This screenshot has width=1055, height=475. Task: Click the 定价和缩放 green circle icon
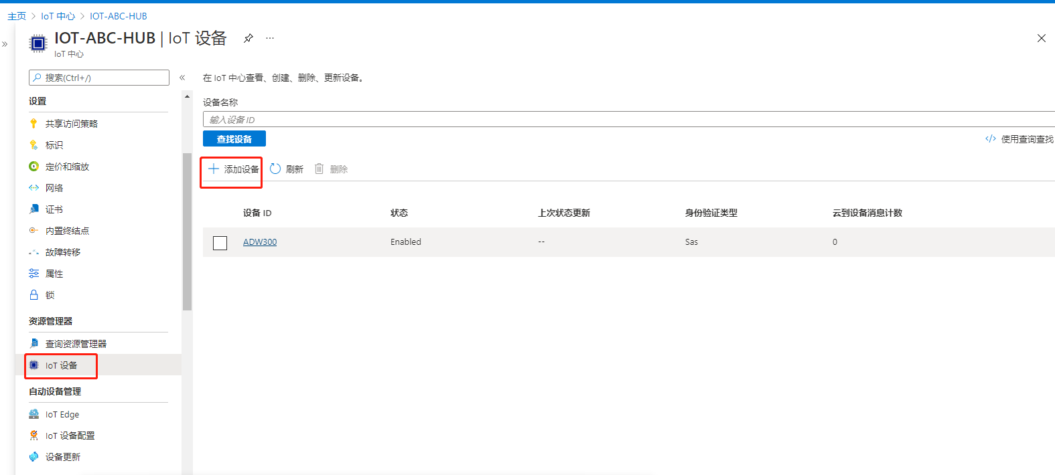(33, 166)
